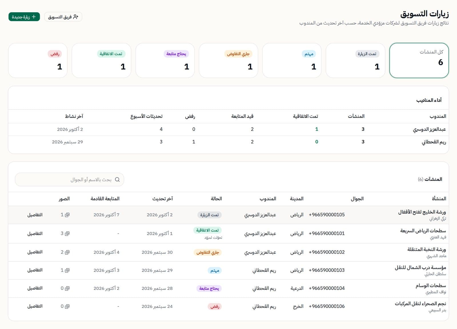Open التفاصيل for ورشة الخليج لفتح الأقفال
Screen dimensions: 457x329
[x=35, y=215]
